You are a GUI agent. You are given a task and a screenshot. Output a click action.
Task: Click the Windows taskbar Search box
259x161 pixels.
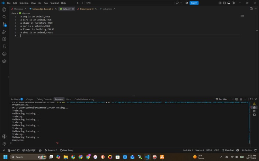28,157
